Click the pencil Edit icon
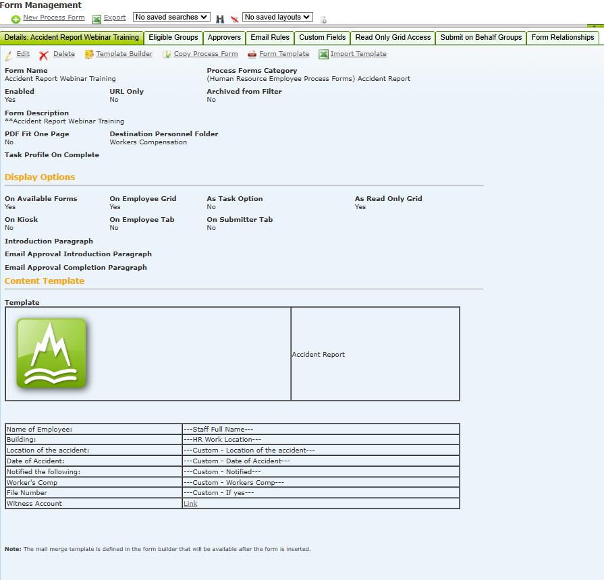The height and width of the screenshot is (580, 604). [9, 56]
